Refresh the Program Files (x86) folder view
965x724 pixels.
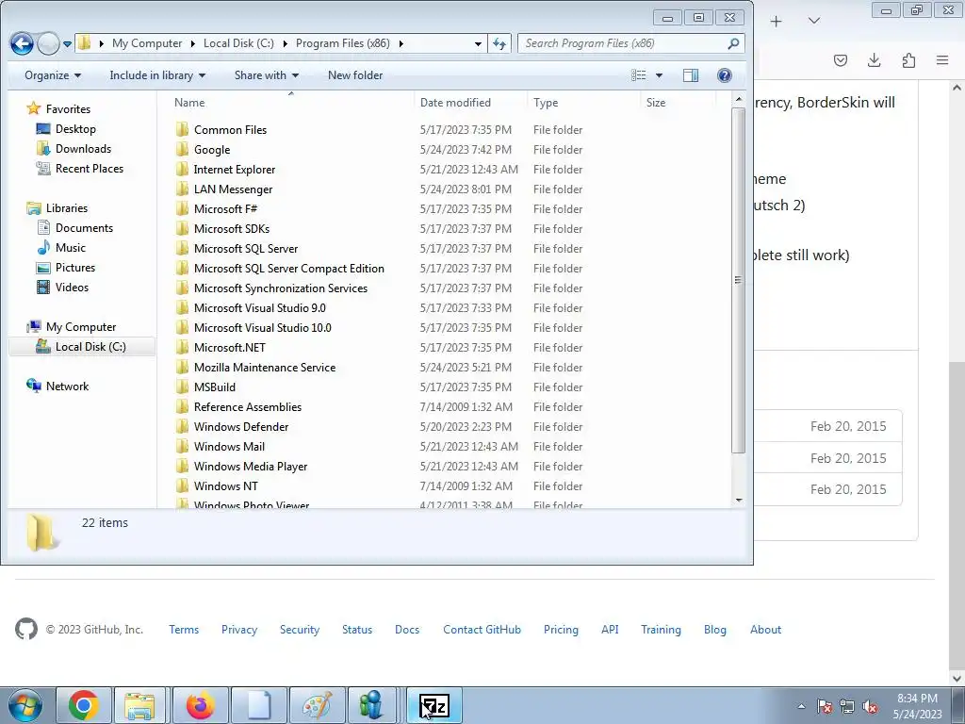[x=499, y=43]
